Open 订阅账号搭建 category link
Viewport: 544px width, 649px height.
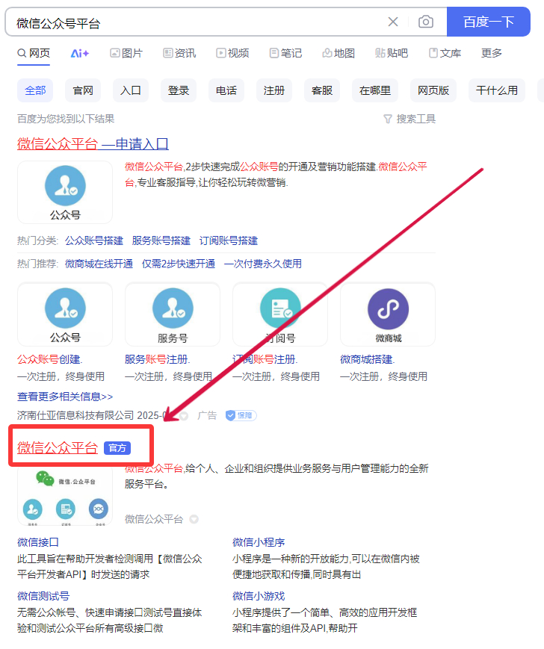pos(229,240)
